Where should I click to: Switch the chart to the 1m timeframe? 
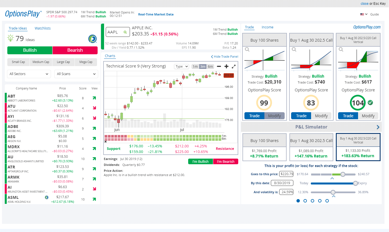pos(195,67)
